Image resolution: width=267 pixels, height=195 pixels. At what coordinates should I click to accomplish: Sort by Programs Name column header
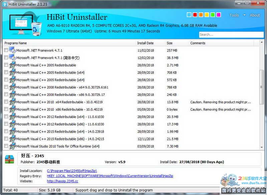pyautogui.click(x=69, y=43)
